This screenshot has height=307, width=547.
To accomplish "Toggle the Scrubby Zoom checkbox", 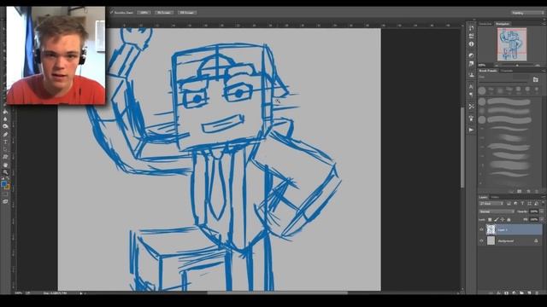I will (112, 12).
